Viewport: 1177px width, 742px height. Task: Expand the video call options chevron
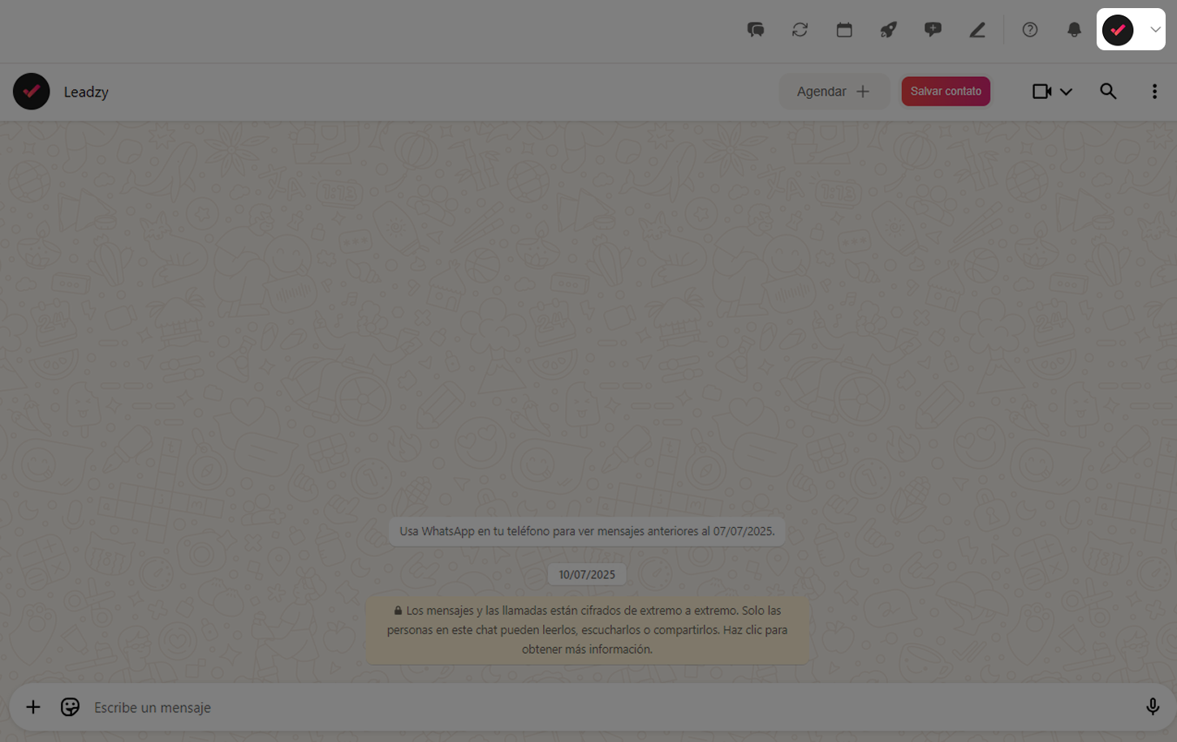click(x=1066, y=92)
